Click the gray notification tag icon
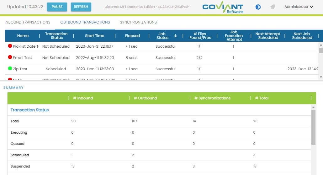 [273, 7]
